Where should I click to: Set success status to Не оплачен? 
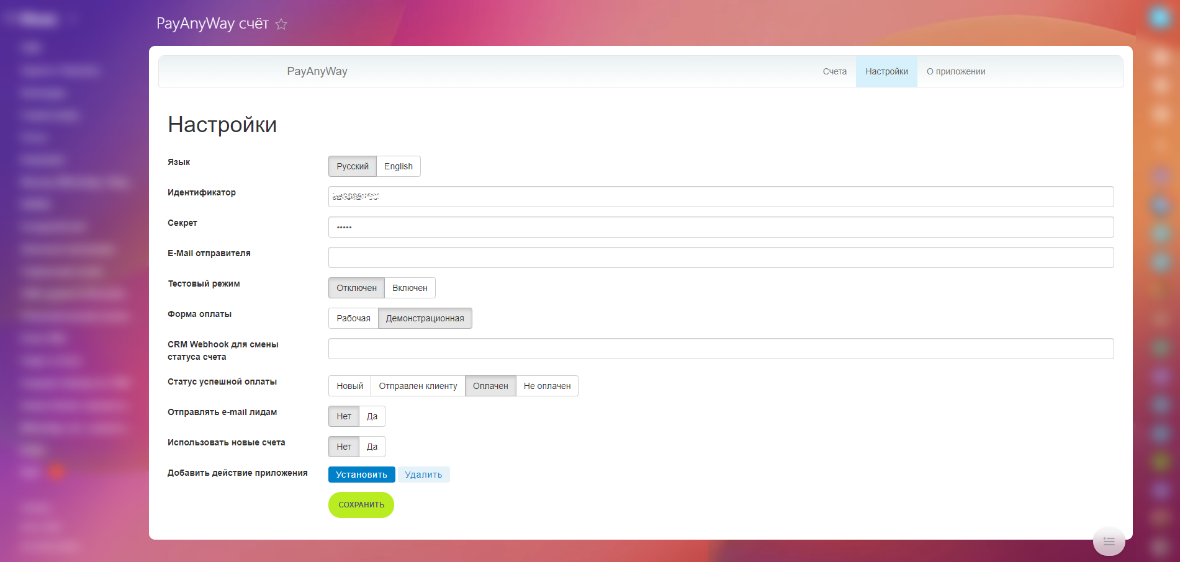(x=547, y=386)
